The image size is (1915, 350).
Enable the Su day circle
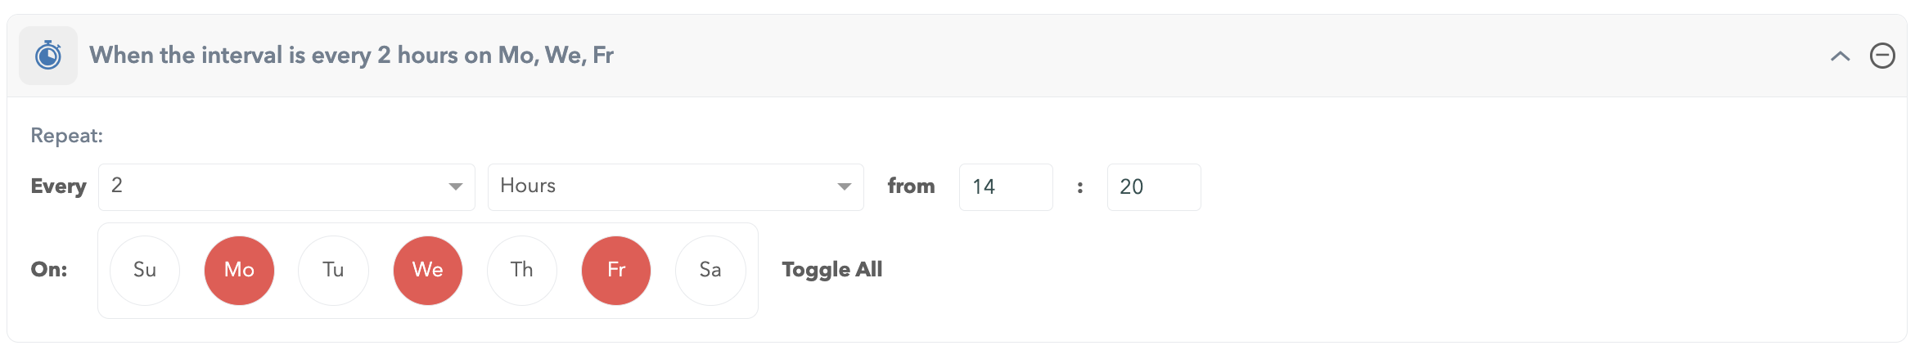pyautogui.click(x=145, y=271)
